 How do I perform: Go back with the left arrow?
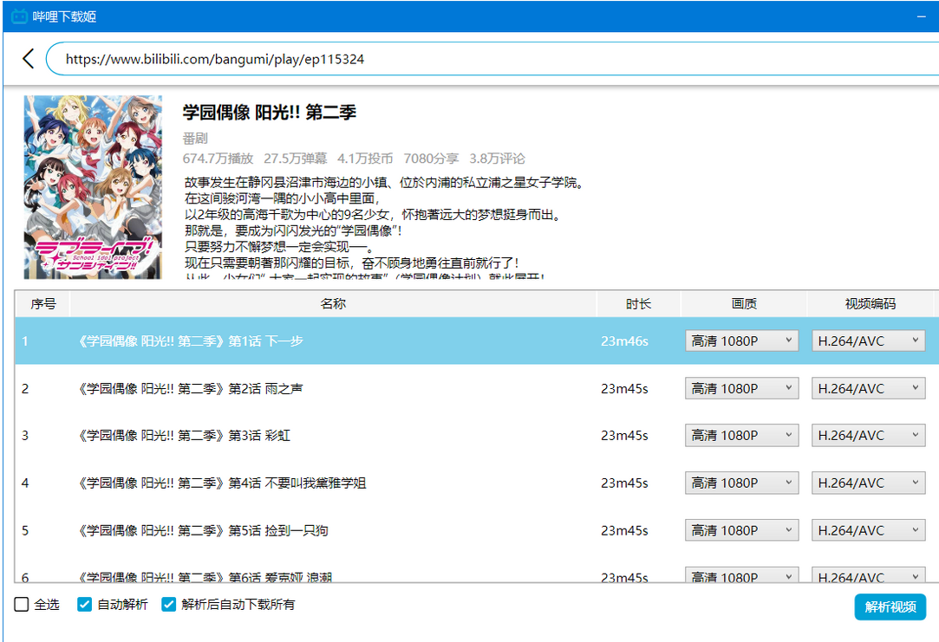pyautogui.click(x=28, y=59)
